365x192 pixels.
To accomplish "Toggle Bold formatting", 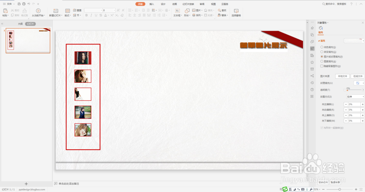I will coord(87,15).
